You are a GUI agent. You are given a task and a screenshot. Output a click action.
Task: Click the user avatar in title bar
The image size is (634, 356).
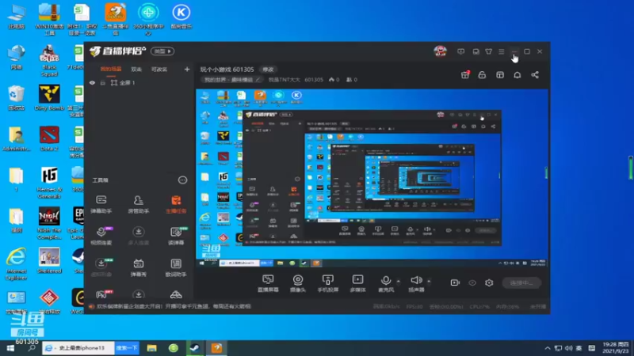pos(441,51)
